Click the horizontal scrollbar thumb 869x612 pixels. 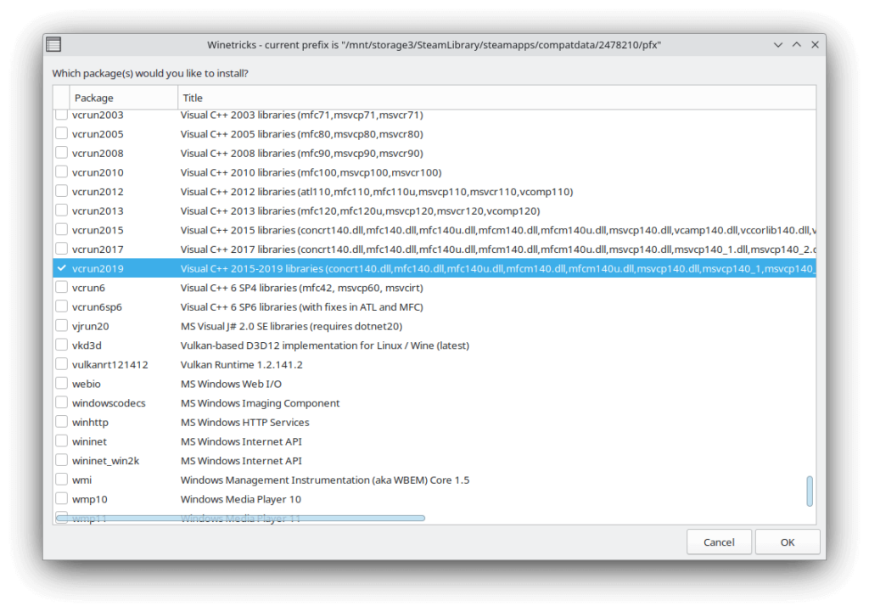click(x=240, y=518)
